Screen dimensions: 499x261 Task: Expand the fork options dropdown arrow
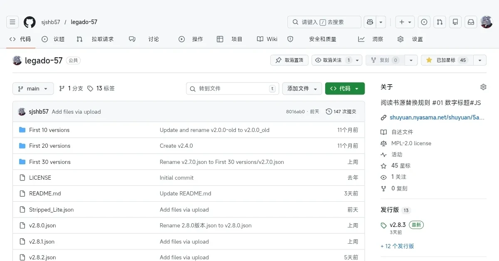[x=411, y=60]
